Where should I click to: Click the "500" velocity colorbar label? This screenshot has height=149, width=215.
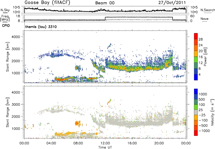[x=202, y=100]
